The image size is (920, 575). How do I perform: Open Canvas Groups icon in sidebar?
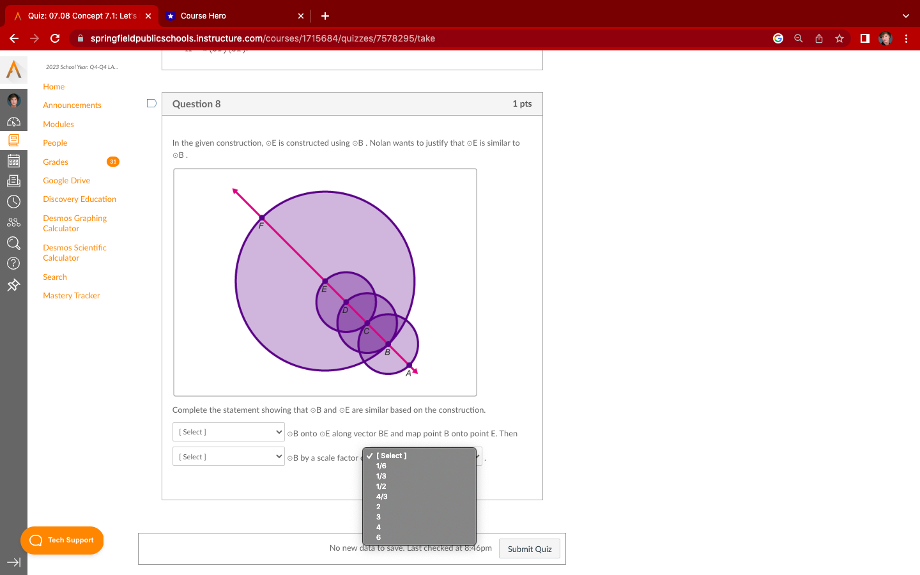(x=13, y=222)
